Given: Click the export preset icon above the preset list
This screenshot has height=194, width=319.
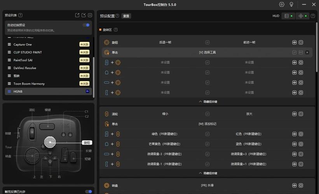Looking at the screenshot, I should (77, 15).
